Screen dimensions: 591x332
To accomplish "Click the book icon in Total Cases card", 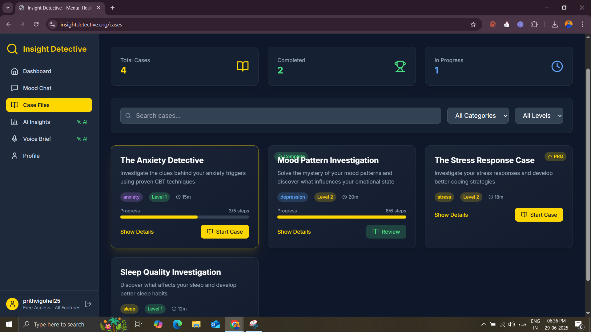I will coord(243,66).
